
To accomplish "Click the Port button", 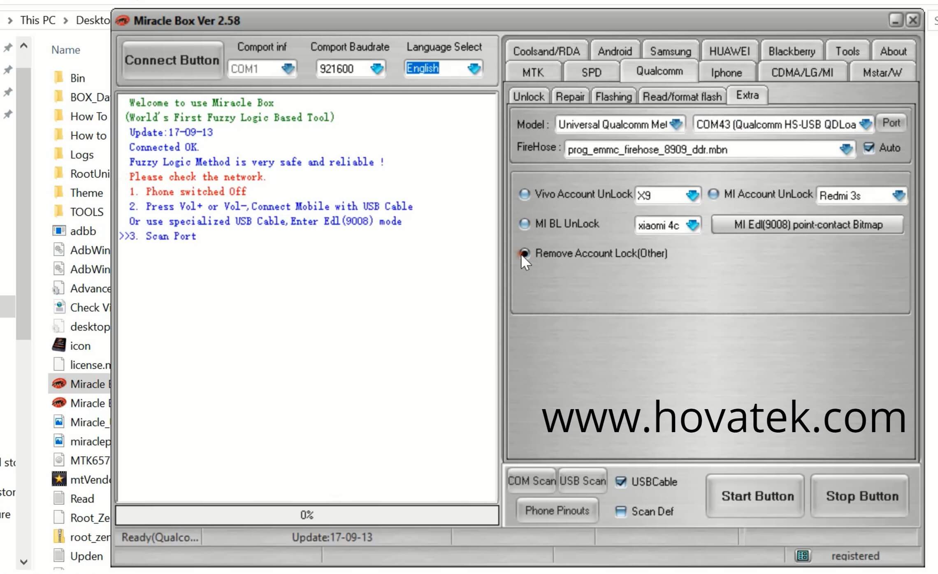I will tap(891, 123).
